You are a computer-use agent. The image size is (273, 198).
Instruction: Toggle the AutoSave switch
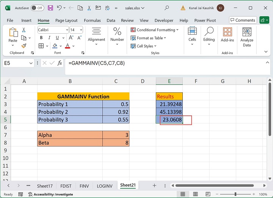click(x=37, y=8)
